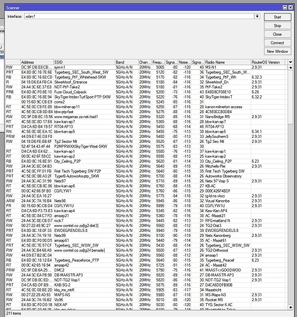Select Tygerberg_PtP_Whitehead-SKW SSID
This screenshot has height=317, width=297.
[x=80, y=77]
